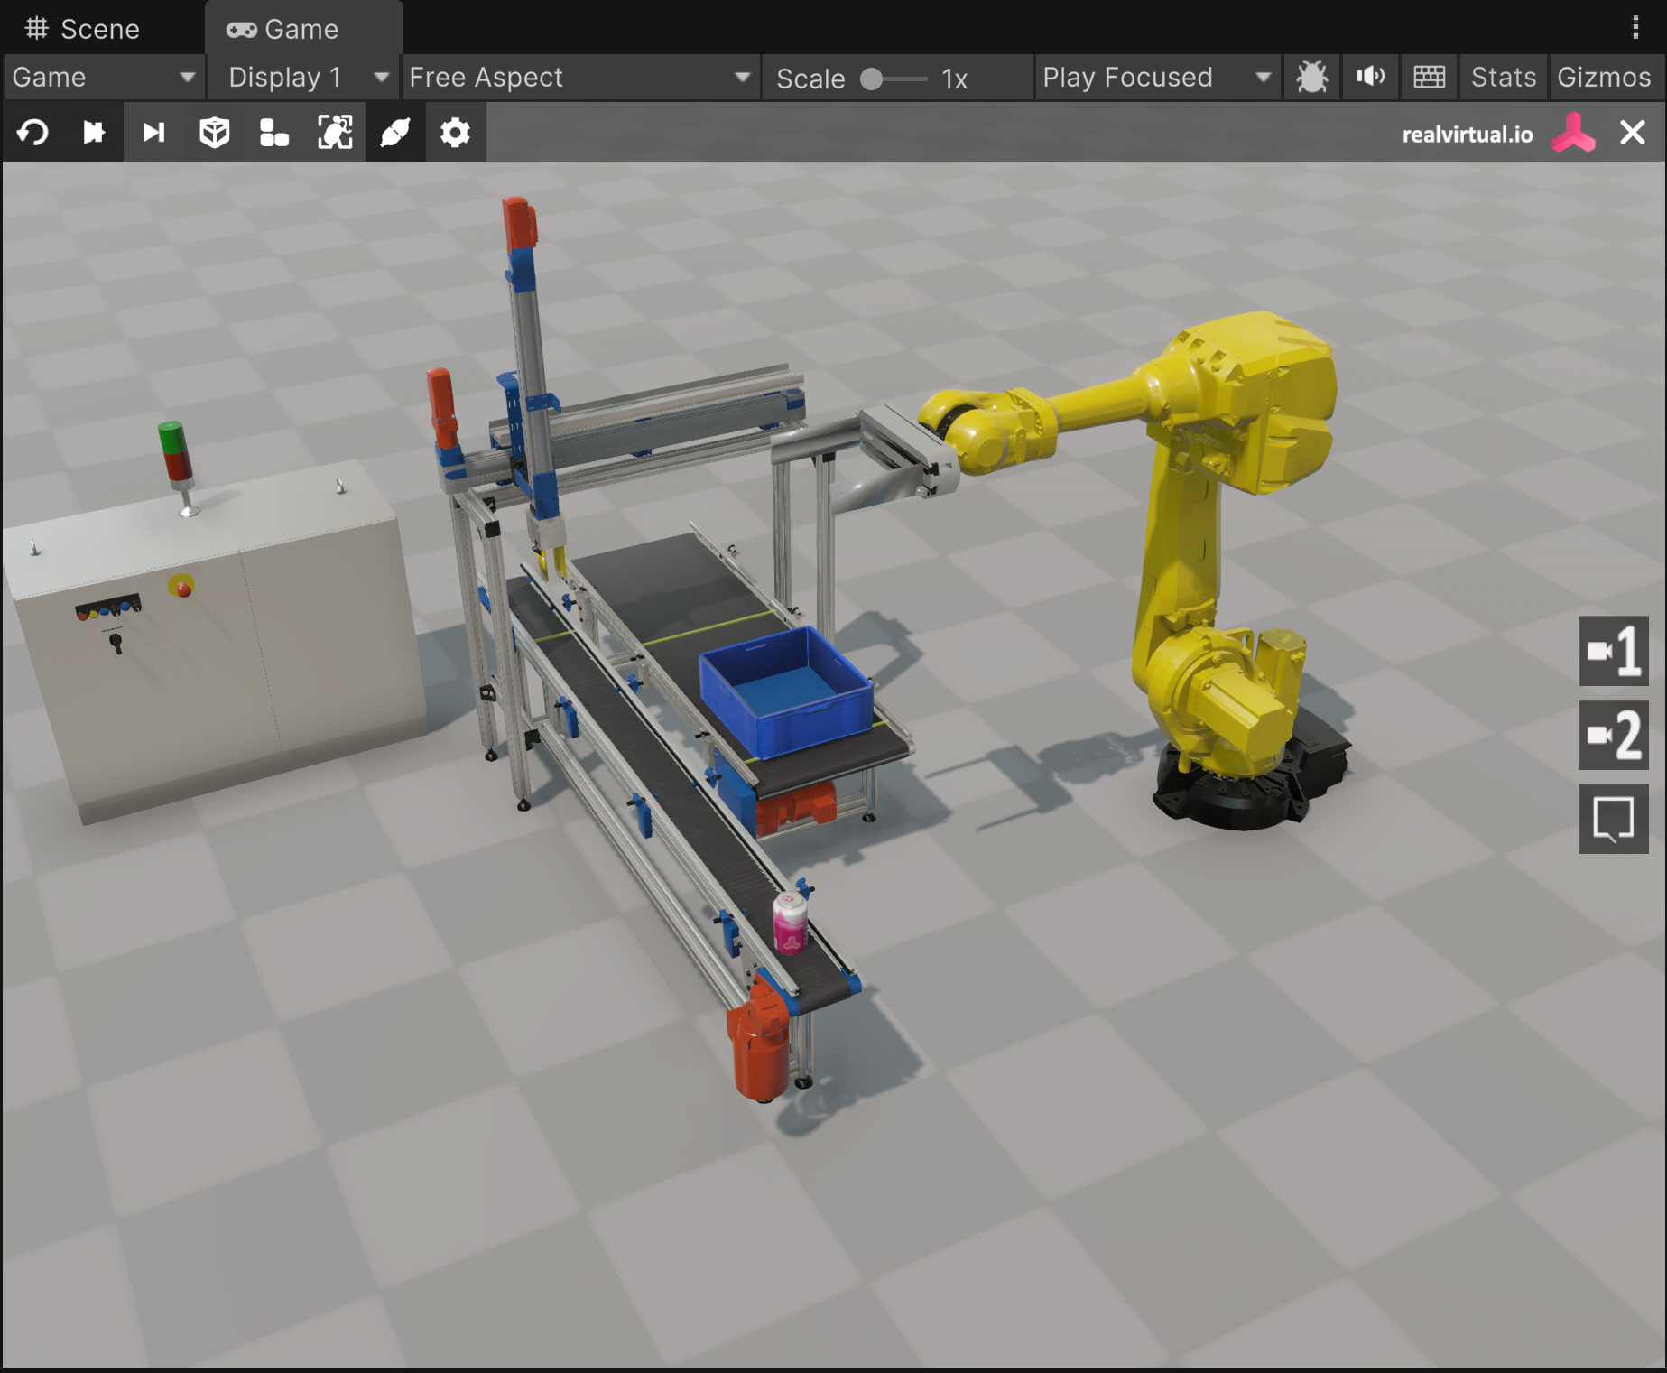Image resolution: width=1667 pixels, height=1373 pixels.
Task: Toggle the plug connection icon
Action: click(395, 133)
